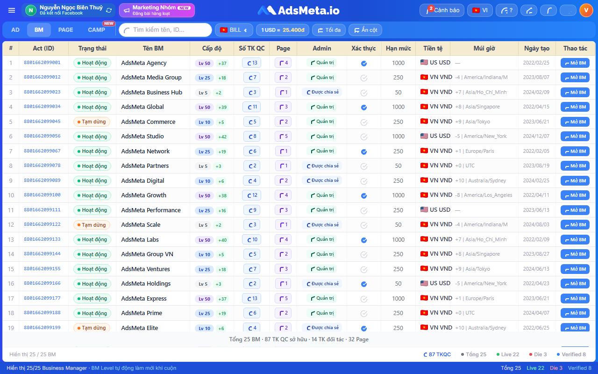
Task: Open the hamburger menu
Action: pos(12,10)
